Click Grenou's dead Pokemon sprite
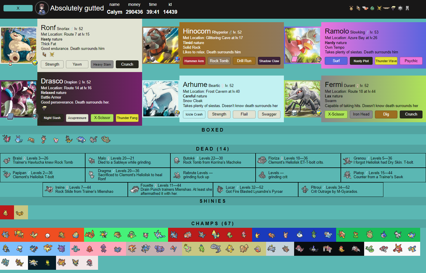Screen dimensions: 426x273 point(348,160)
